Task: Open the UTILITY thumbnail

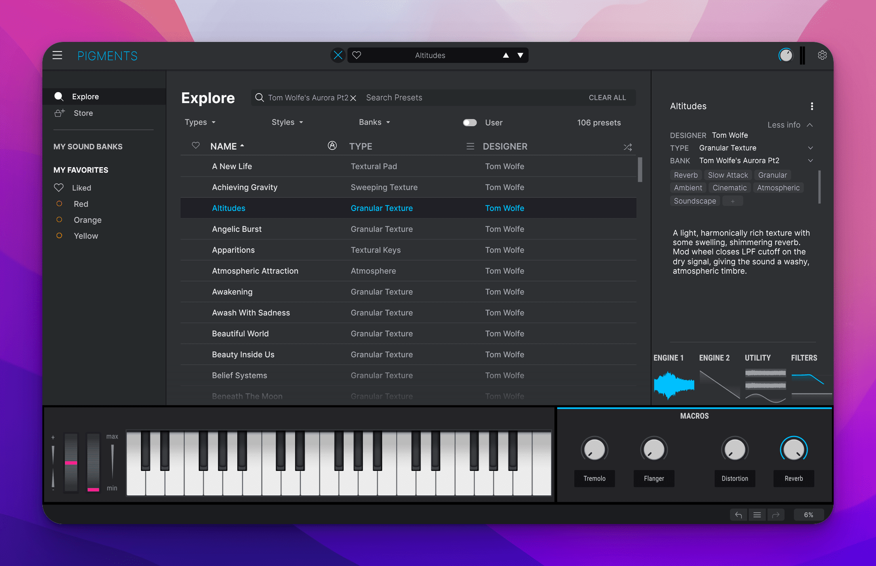Action: 765,385
